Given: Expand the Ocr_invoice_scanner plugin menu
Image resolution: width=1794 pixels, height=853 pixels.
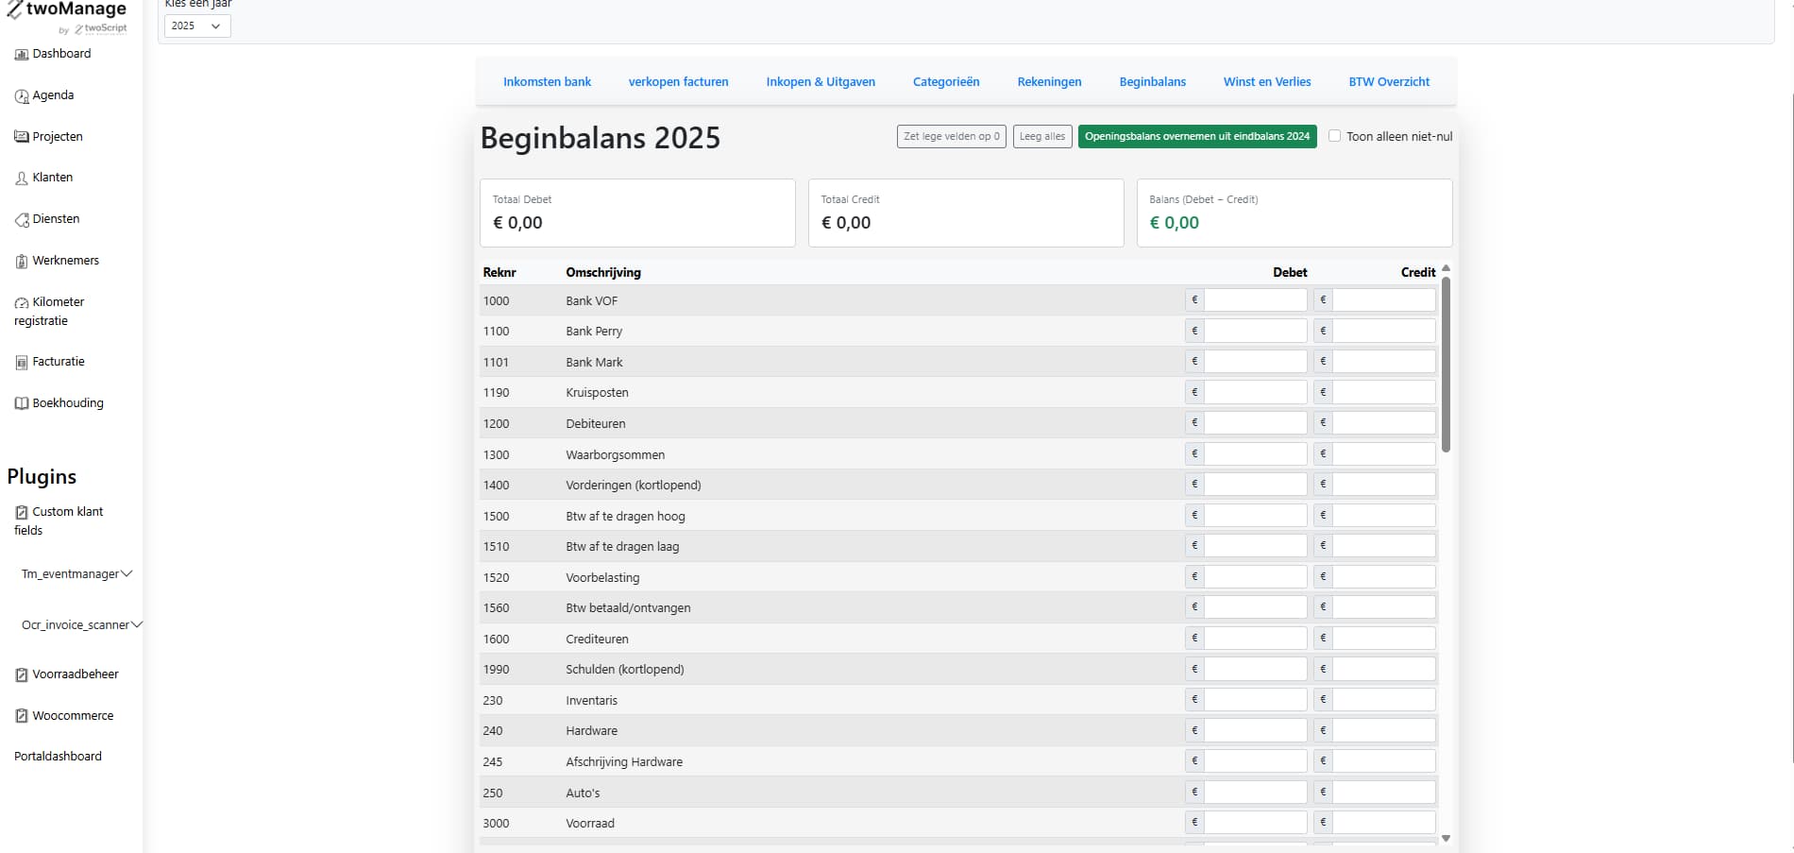Looking at the screenshot, I should (x=136, y=624).
